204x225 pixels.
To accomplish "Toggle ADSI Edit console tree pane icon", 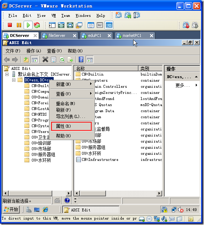I will click(35, 59).
